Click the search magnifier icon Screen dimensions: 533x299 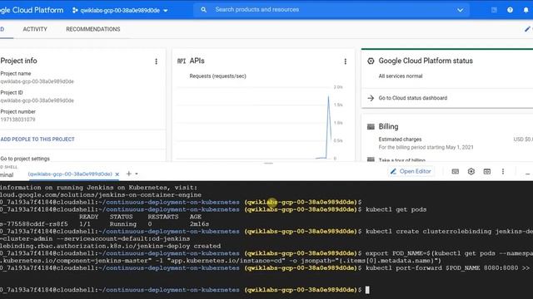tap(203, 10)
